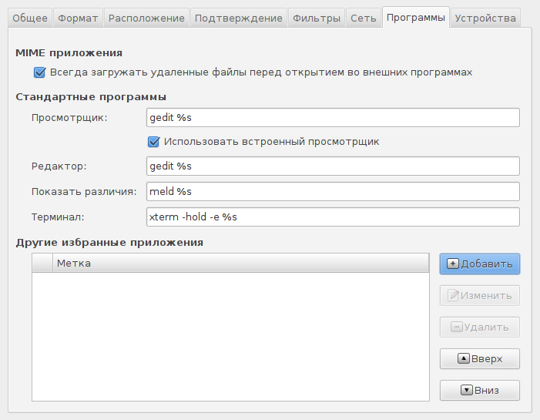Open the Расположение tab
This screenshot has height=420, width=540.
[146, 18]
